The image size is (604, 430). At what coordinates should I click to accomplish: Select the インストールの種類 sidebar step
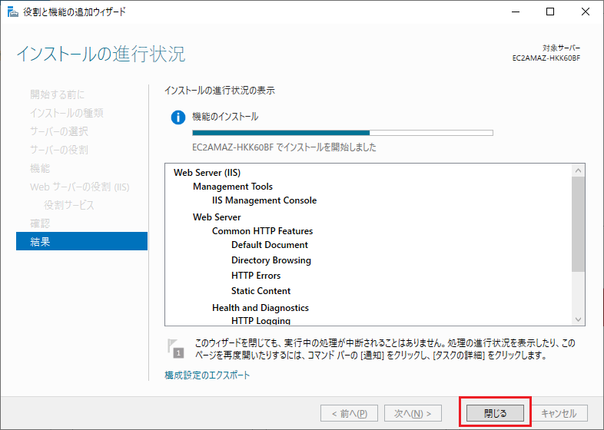point(67,113)
